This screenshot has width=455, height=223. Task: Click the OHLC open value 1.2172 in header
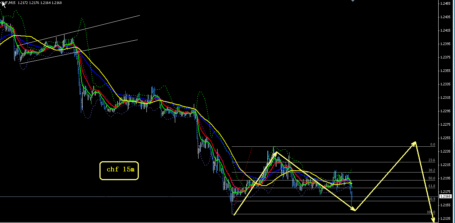tap(22, 3)
